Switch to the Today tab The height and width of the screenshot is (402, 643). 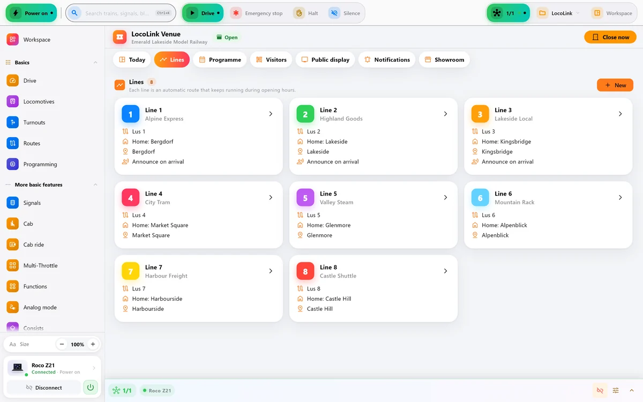click(x=132, y=59)
